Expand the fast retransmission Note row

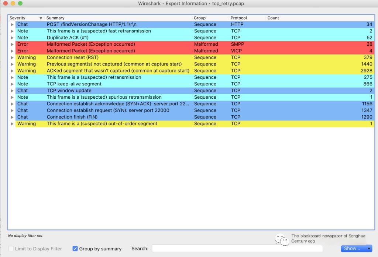12,31
